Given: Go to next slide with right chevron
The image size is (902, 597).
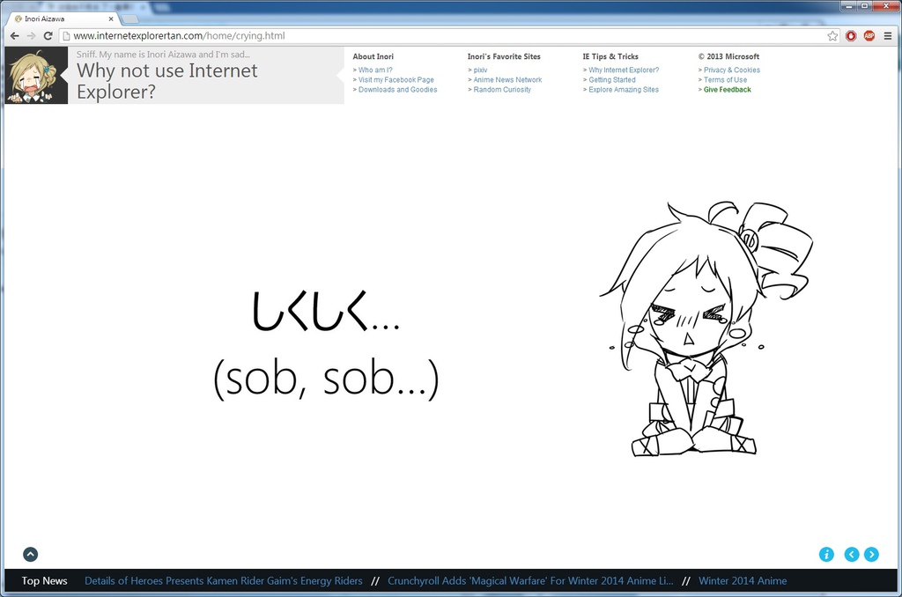Looking at the screenshot, I should (x=871, y=555).
